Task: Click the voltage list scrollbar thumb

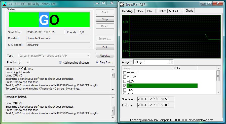Action: pos(218,76)
